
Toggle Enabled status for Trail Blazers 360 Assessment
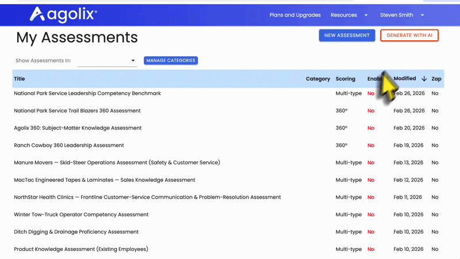coord(371,111)
